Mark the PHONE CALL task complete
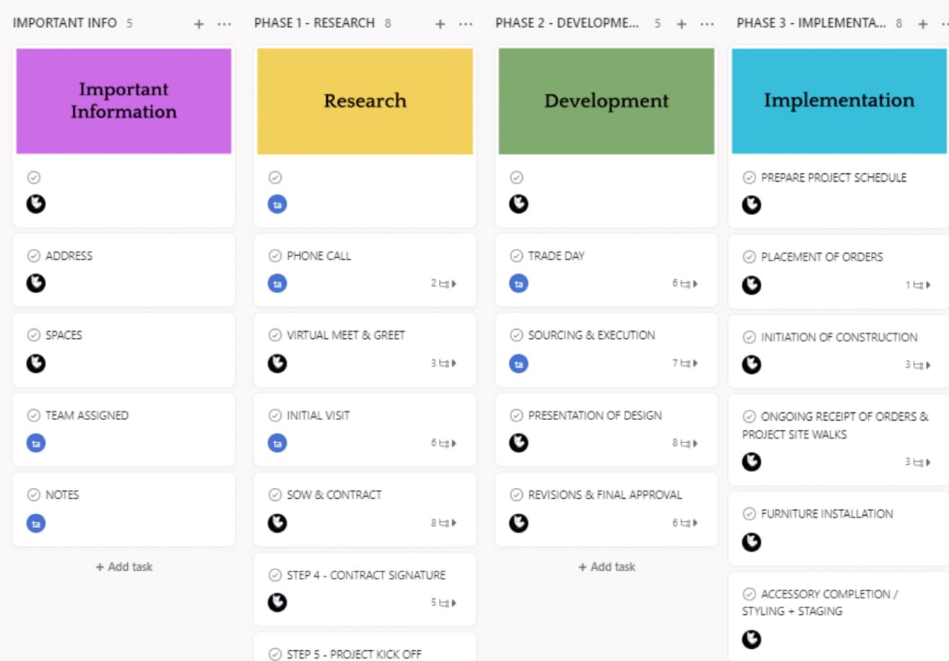 point(275,256)
